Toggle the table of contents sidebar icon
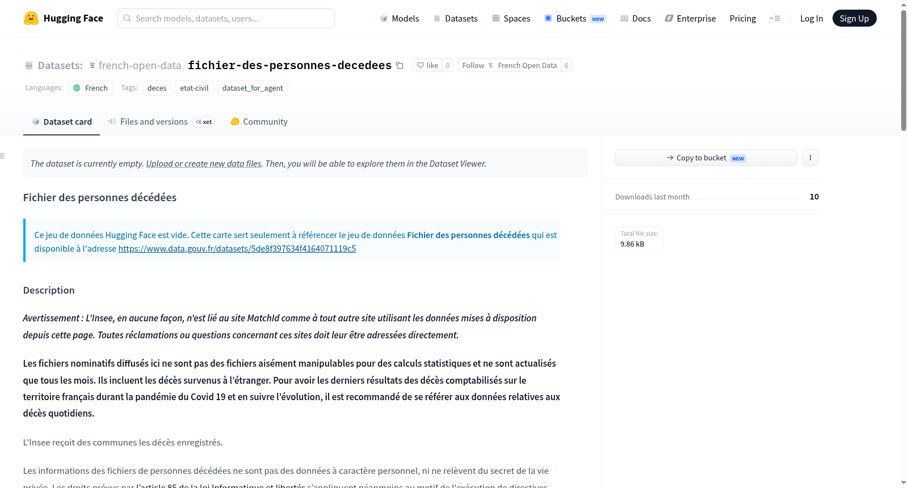908x488 pixels. click(x=3, y=156)
